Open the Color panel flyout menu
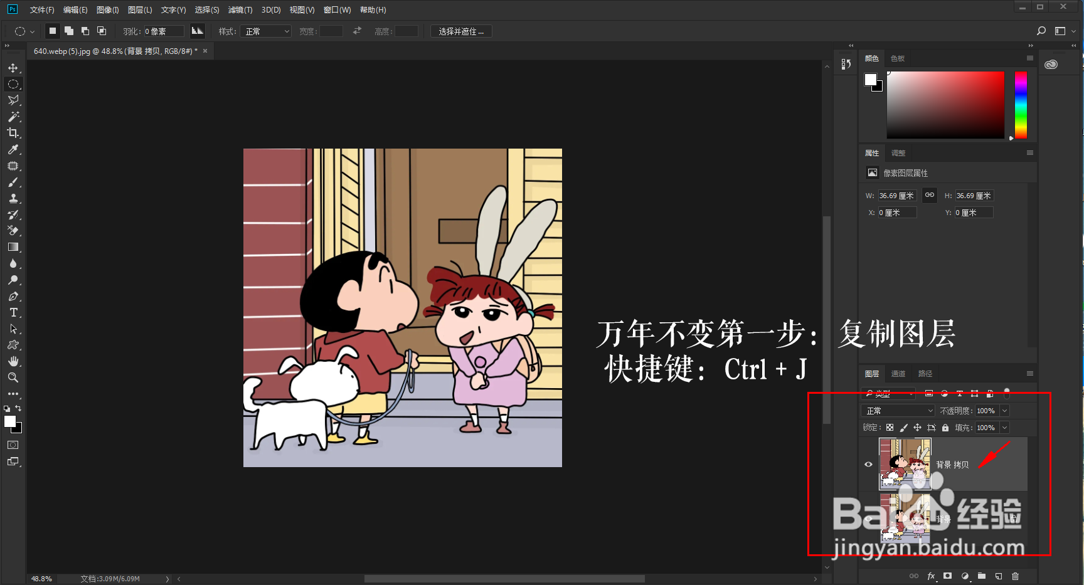Viewport: 1084px width, 585px height. tap(1029, 58)
